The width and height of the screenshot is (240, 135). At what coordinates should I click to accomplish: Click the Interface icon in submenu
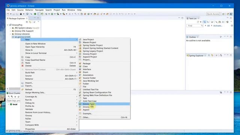point(80,69)
